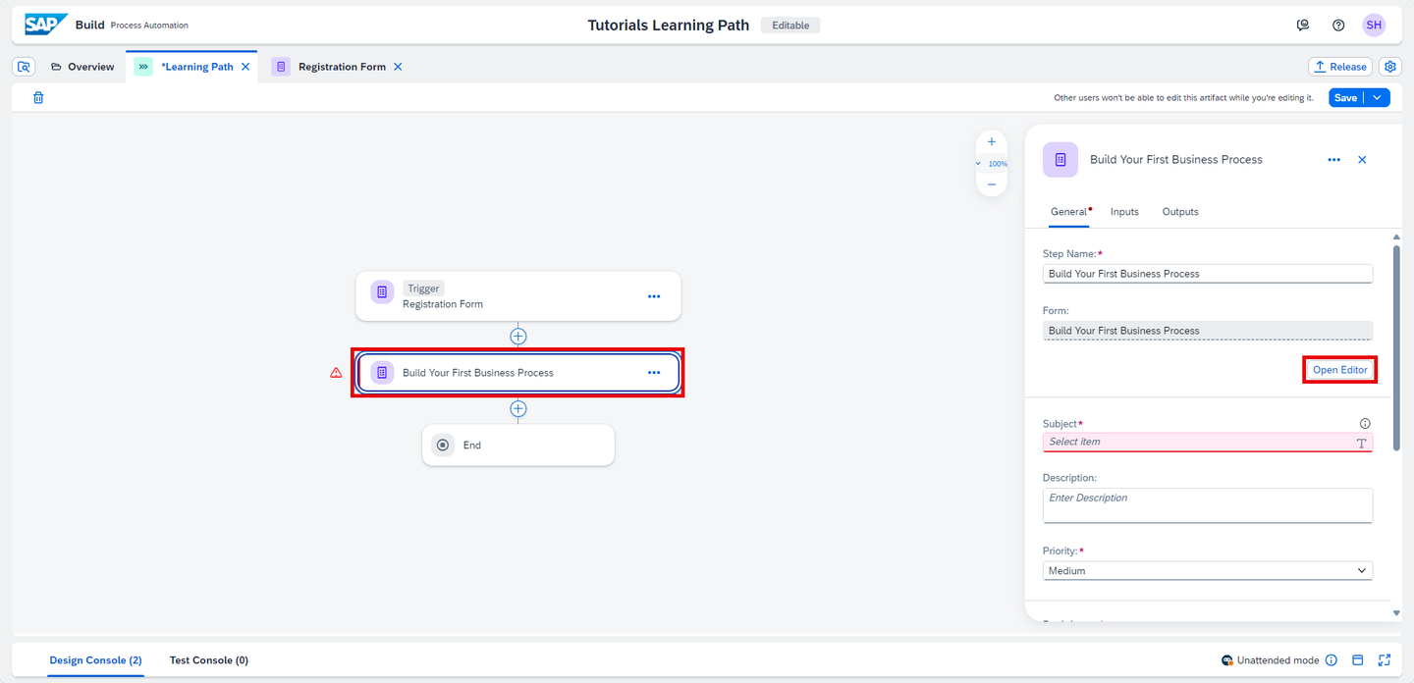The height and width of the screenshot is (683, 1414).
Task: Select Build Your First Business Process step
Action: click(x=518, y=373)
